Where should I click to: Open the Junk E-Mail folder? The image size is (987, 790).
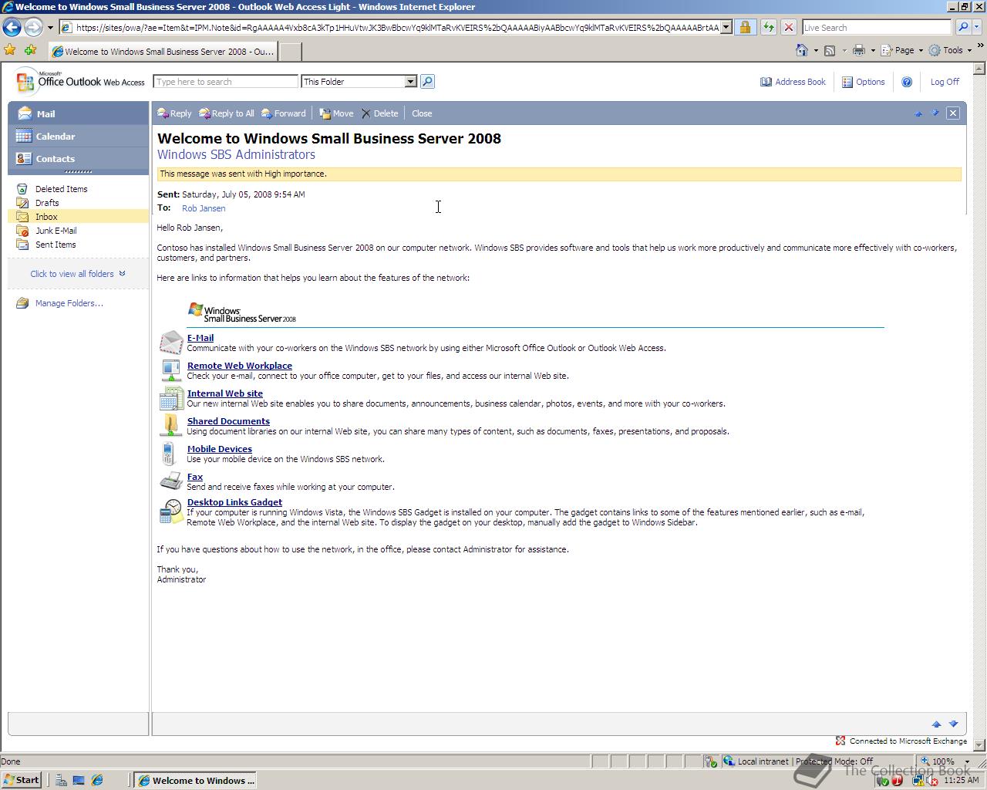click(56, 231)
